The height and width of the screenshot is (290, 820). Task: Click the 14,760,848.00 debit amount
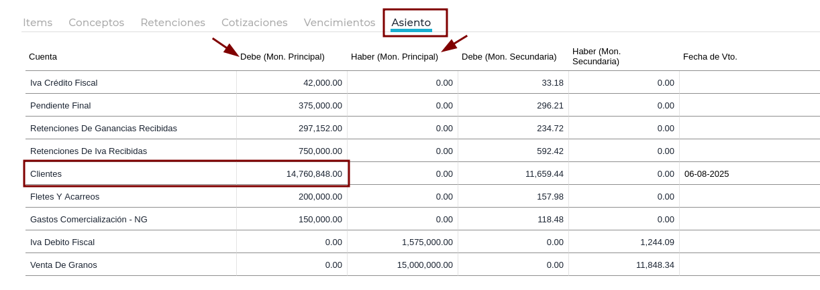tap(314, 173)
